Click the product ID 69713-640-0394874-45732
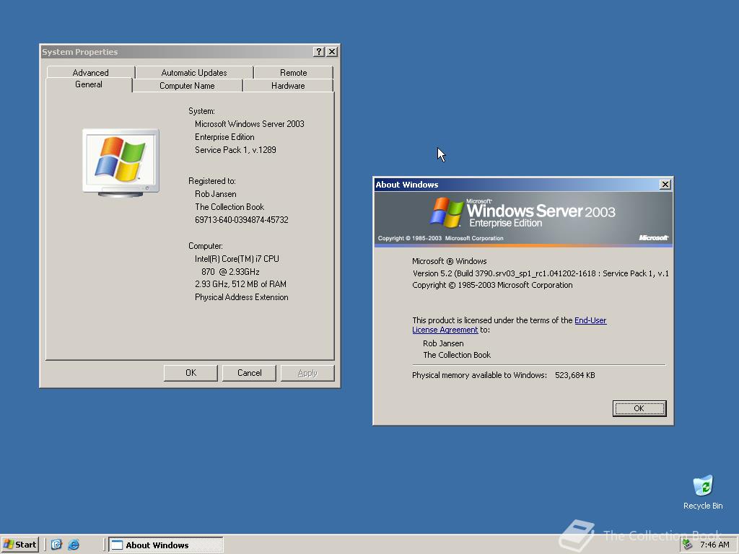Image resolution: width=739 pixels, height=554 pixels. (x=241, y=220)
